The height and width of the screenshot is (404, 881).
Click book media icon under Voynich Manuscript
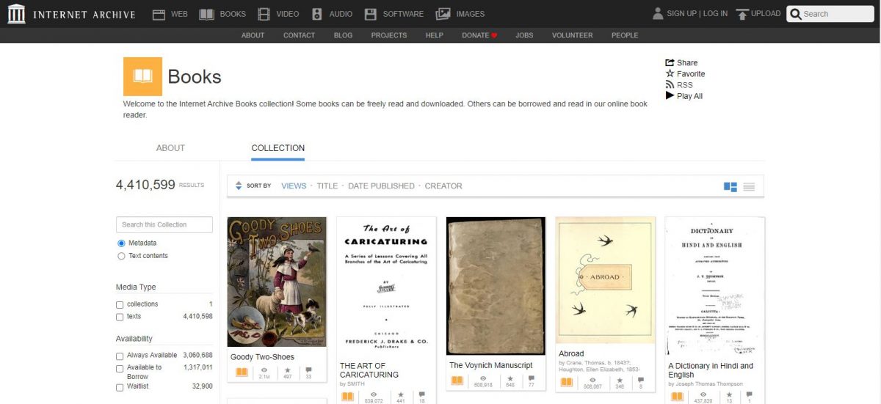(457, 381)
